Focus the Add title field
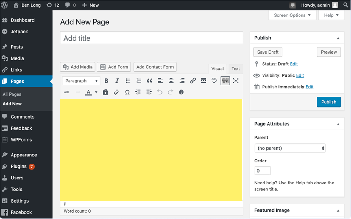 click(152, 38)
